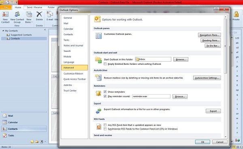Toggle Synchronize RSS Feeds to Common Feed List
The height and width of the screenshot is (149, 243).
(x=105, y=129)
